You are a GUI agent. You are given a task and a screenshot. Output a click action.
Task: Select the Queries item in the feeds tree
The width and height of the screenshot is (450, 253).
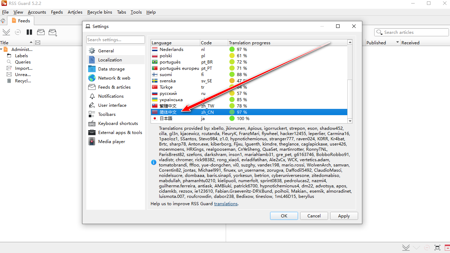(x=23, y=62)
